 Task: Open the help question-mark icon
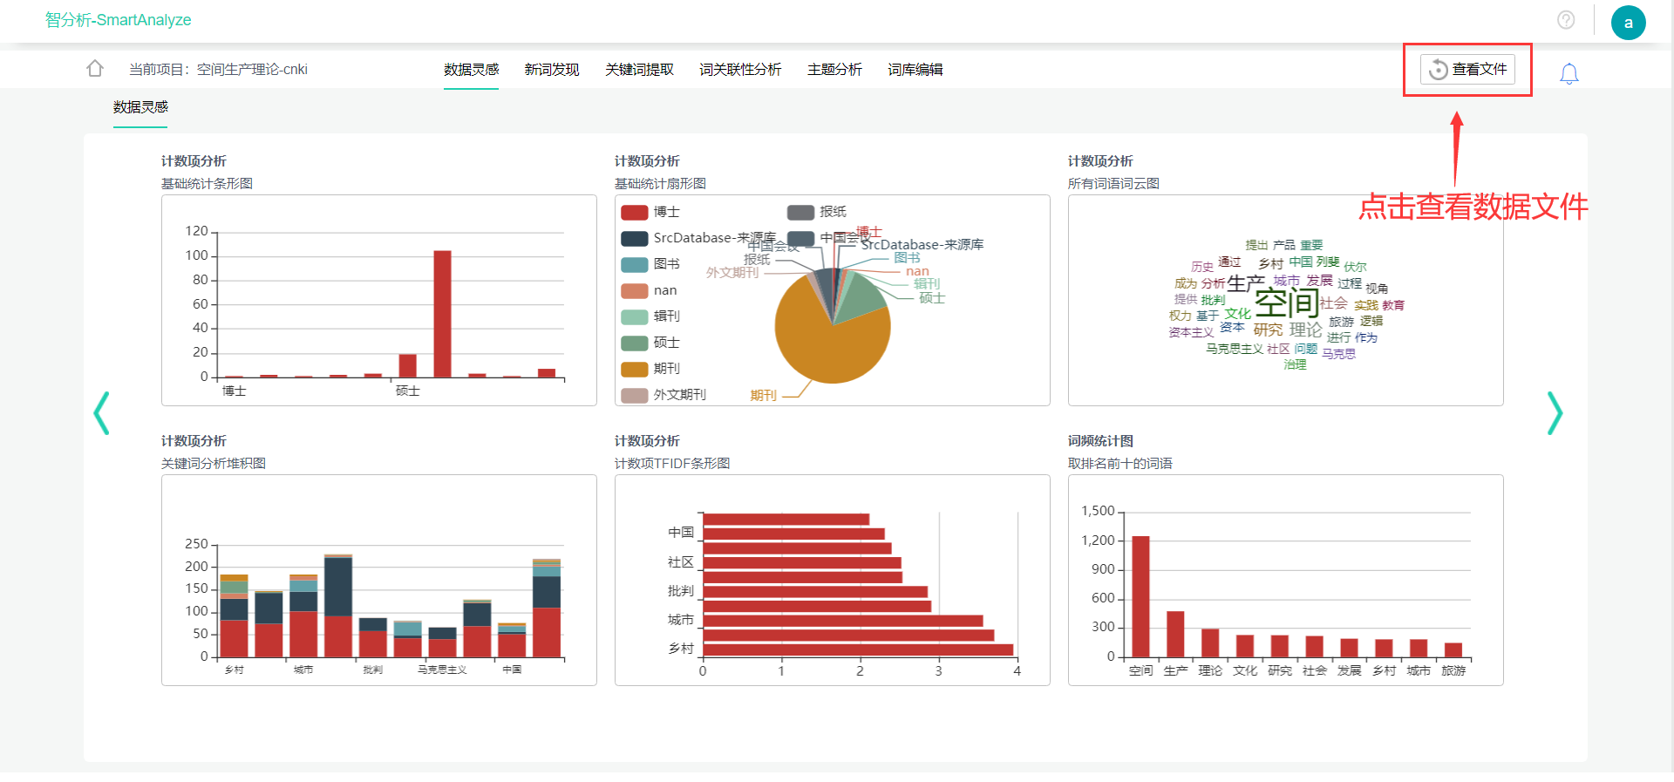point(1566,20)
